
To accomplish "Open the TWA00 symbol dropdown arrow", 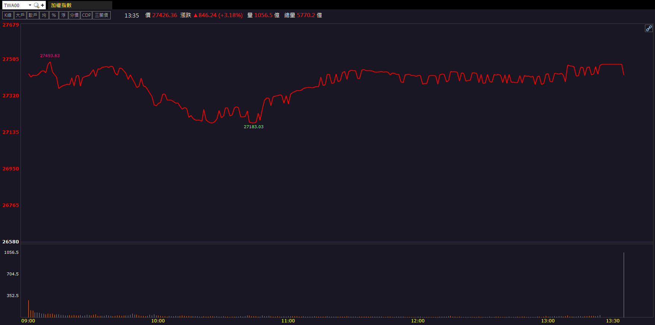I will point(30,5).
